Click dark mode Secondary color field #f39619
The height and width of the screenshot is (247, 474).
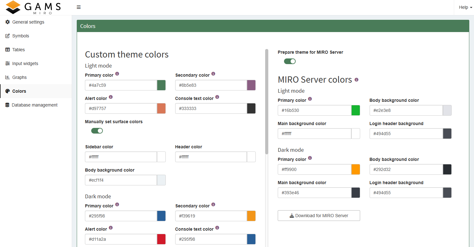[211, 216]
